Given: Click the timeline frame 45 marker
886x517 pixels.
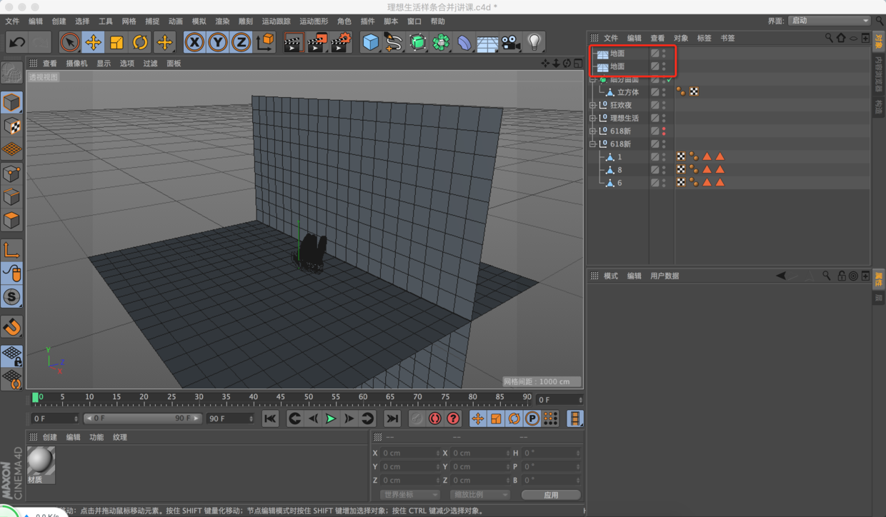Looking at the screenshot, I should [280, 397].
